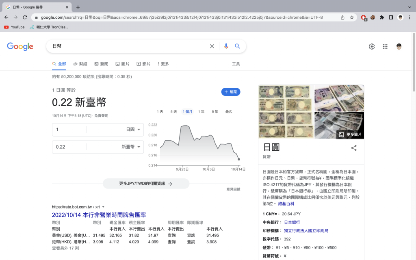This screenshot has width=416, height=260.
Task: Click 查看另外 17 列 link
Action: click(x=65, y=248)
